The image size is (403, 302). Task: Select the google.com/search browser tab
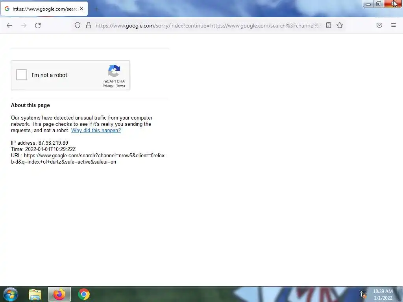pyautogui.click(x=44, y=9)
